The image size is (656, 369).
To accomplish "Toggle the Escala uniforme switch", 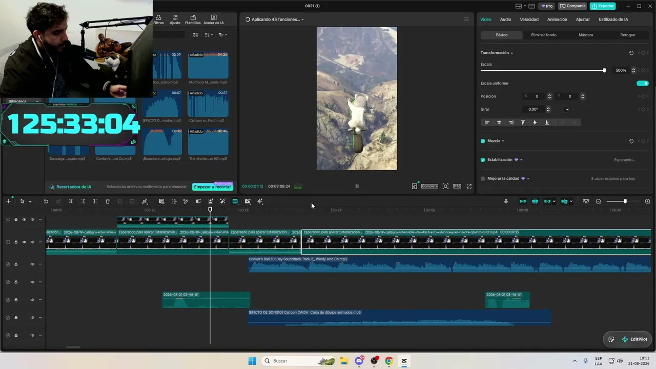I will coord(643,83).
